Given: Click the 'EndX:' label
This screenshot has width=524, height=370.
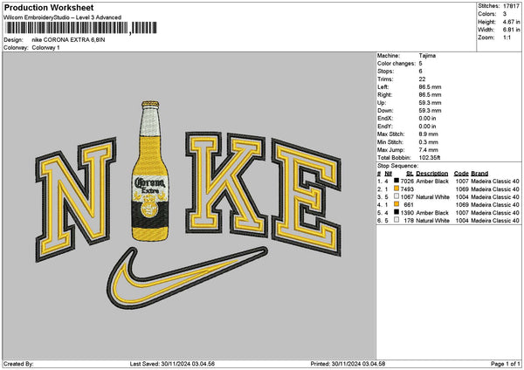Looking at the screenshot, I should [385, 119].
